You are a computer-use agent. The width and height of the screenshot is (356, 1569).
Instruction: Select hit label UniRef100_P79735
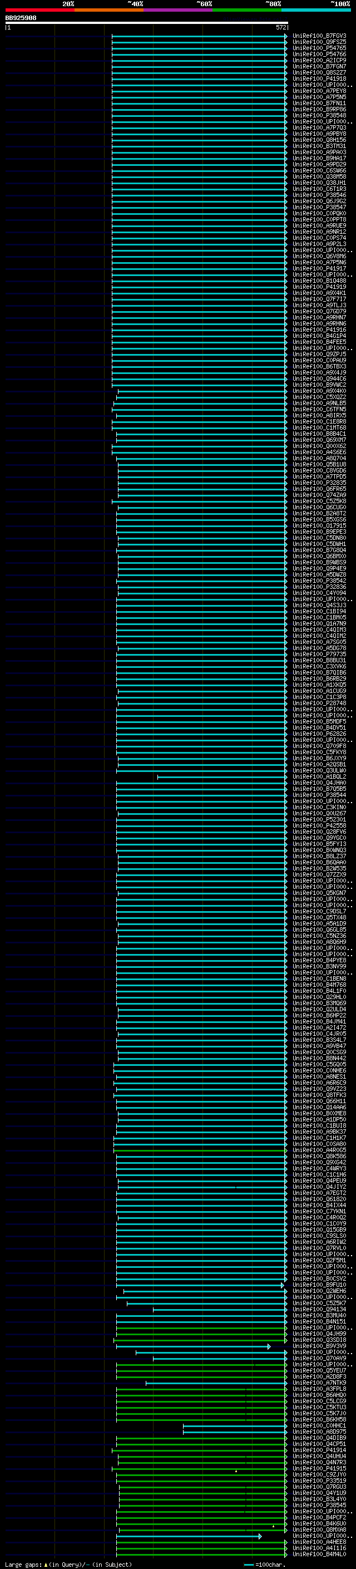(319, 654)
